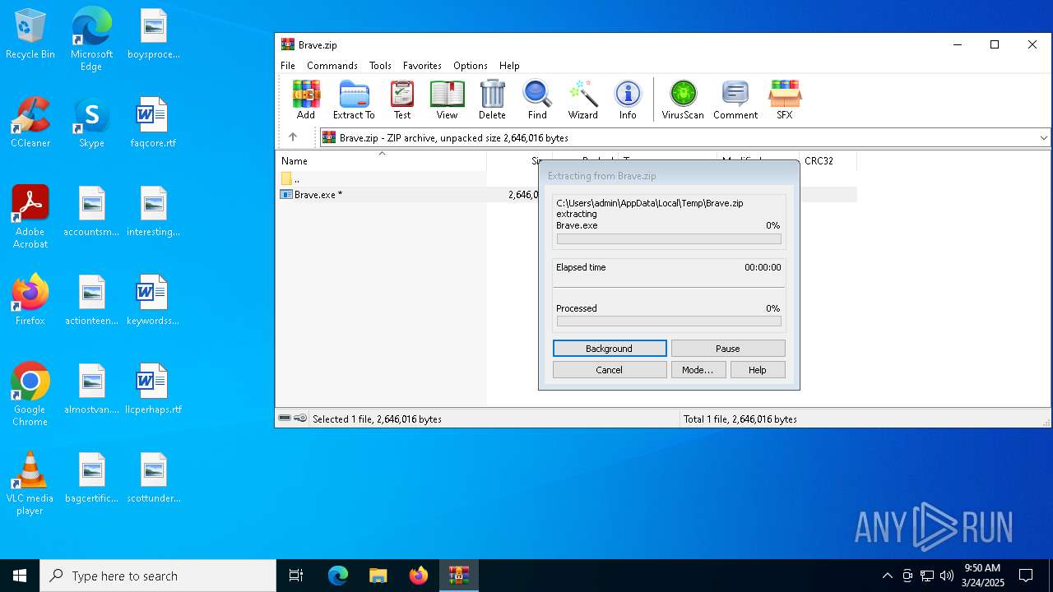Click WinRAR taskbar button
Viewport: 1053px width, 592px height.
pos(458,576)
